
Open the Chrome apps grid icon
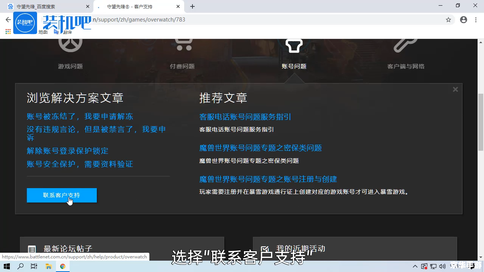(x=8, y=32)
